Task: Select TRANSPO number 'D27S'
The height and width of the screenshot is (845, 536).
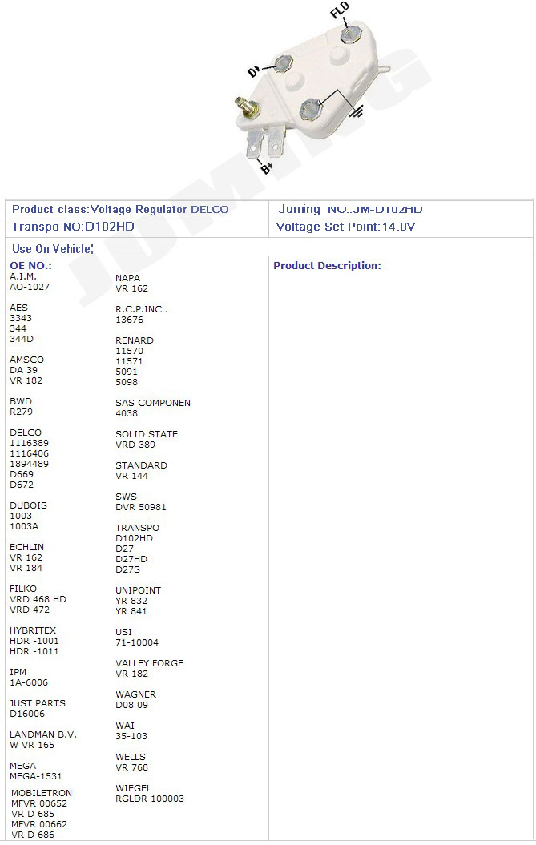Action: [128, 569]
